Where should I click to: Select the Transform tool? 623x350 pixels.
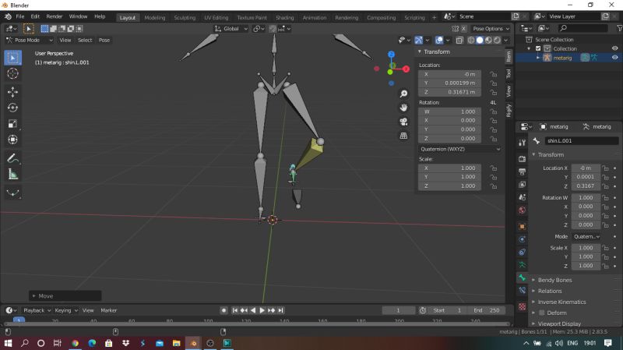pos(12,140)
